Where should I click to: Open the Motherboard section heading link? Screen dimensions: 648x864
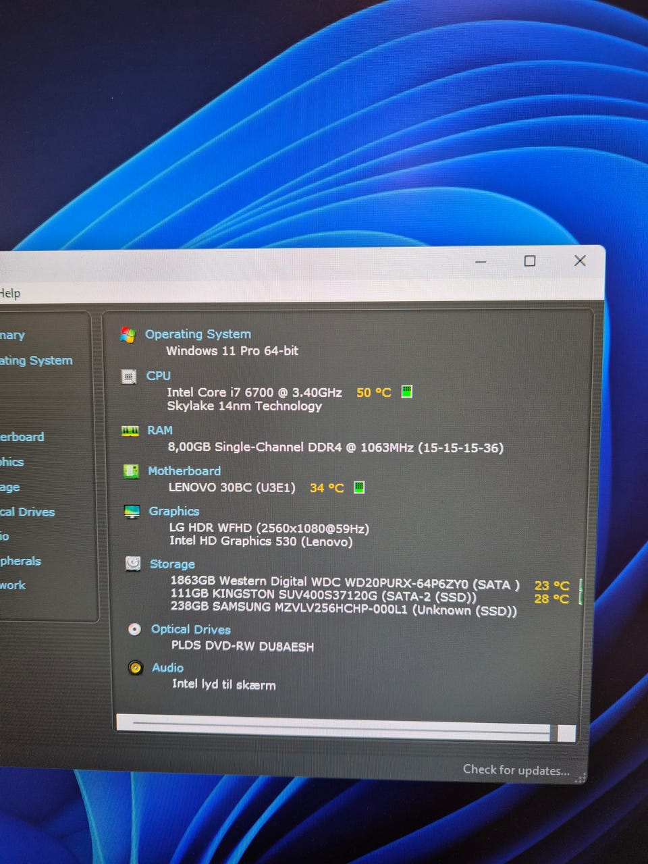(x=184, y=470)
